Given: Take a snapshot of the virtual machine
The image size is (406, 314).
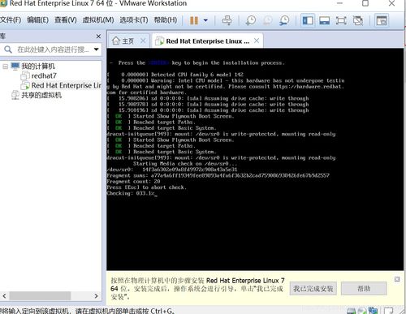Looking at the screenshot, I should [251, 20].
